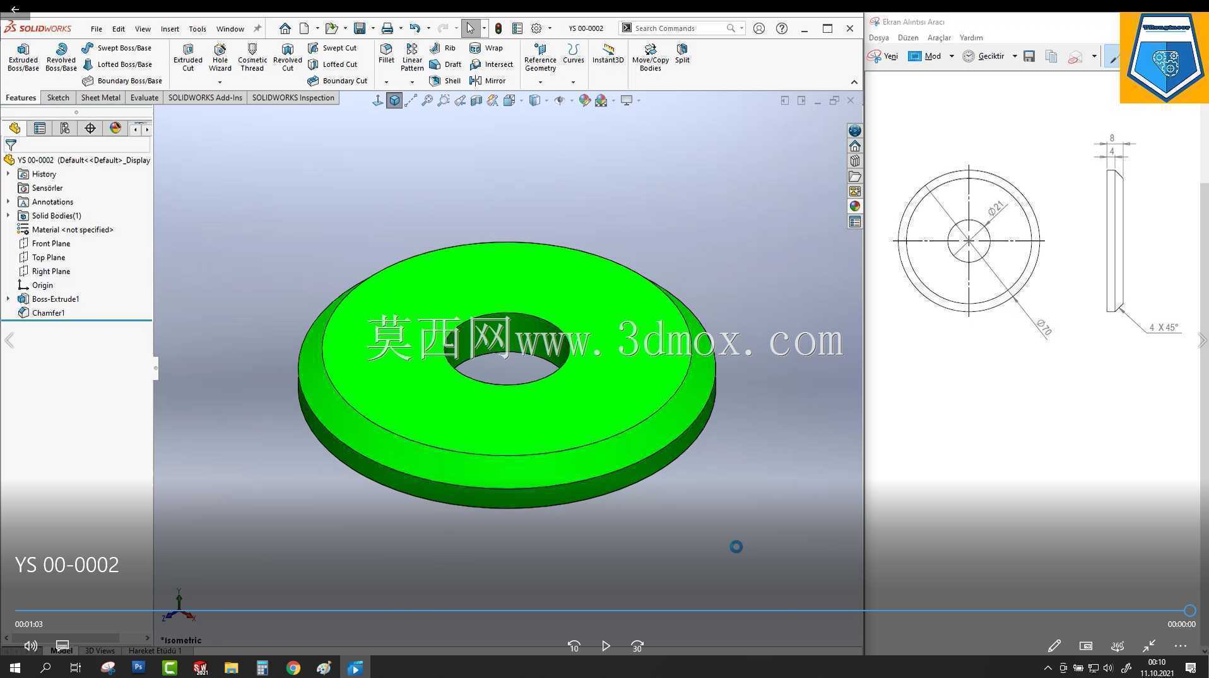
Task: Select the Front Plane item
Action: [44, 243]
